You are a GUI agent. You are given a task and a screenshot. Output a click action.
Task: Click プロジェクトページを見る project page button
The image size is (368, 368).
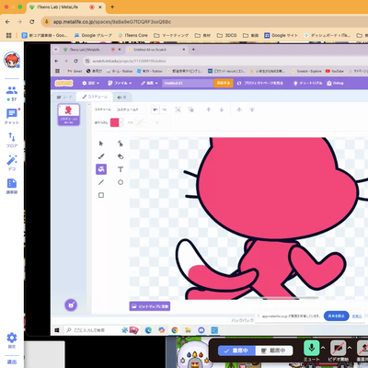point(260,83)
